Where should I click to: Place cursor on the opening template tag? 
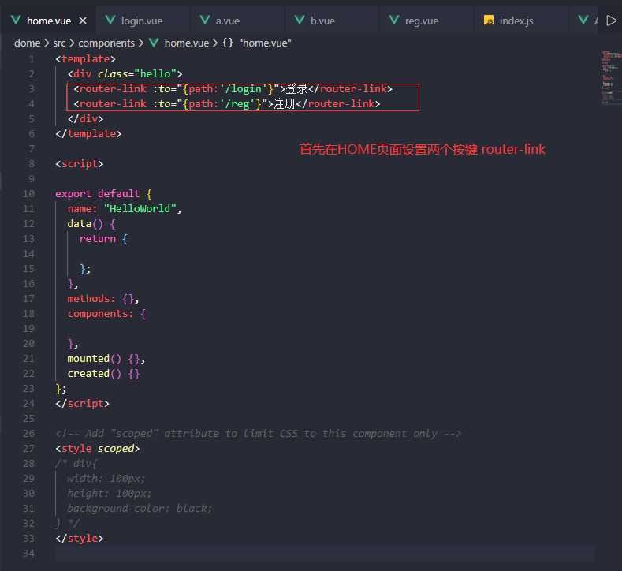85,59
